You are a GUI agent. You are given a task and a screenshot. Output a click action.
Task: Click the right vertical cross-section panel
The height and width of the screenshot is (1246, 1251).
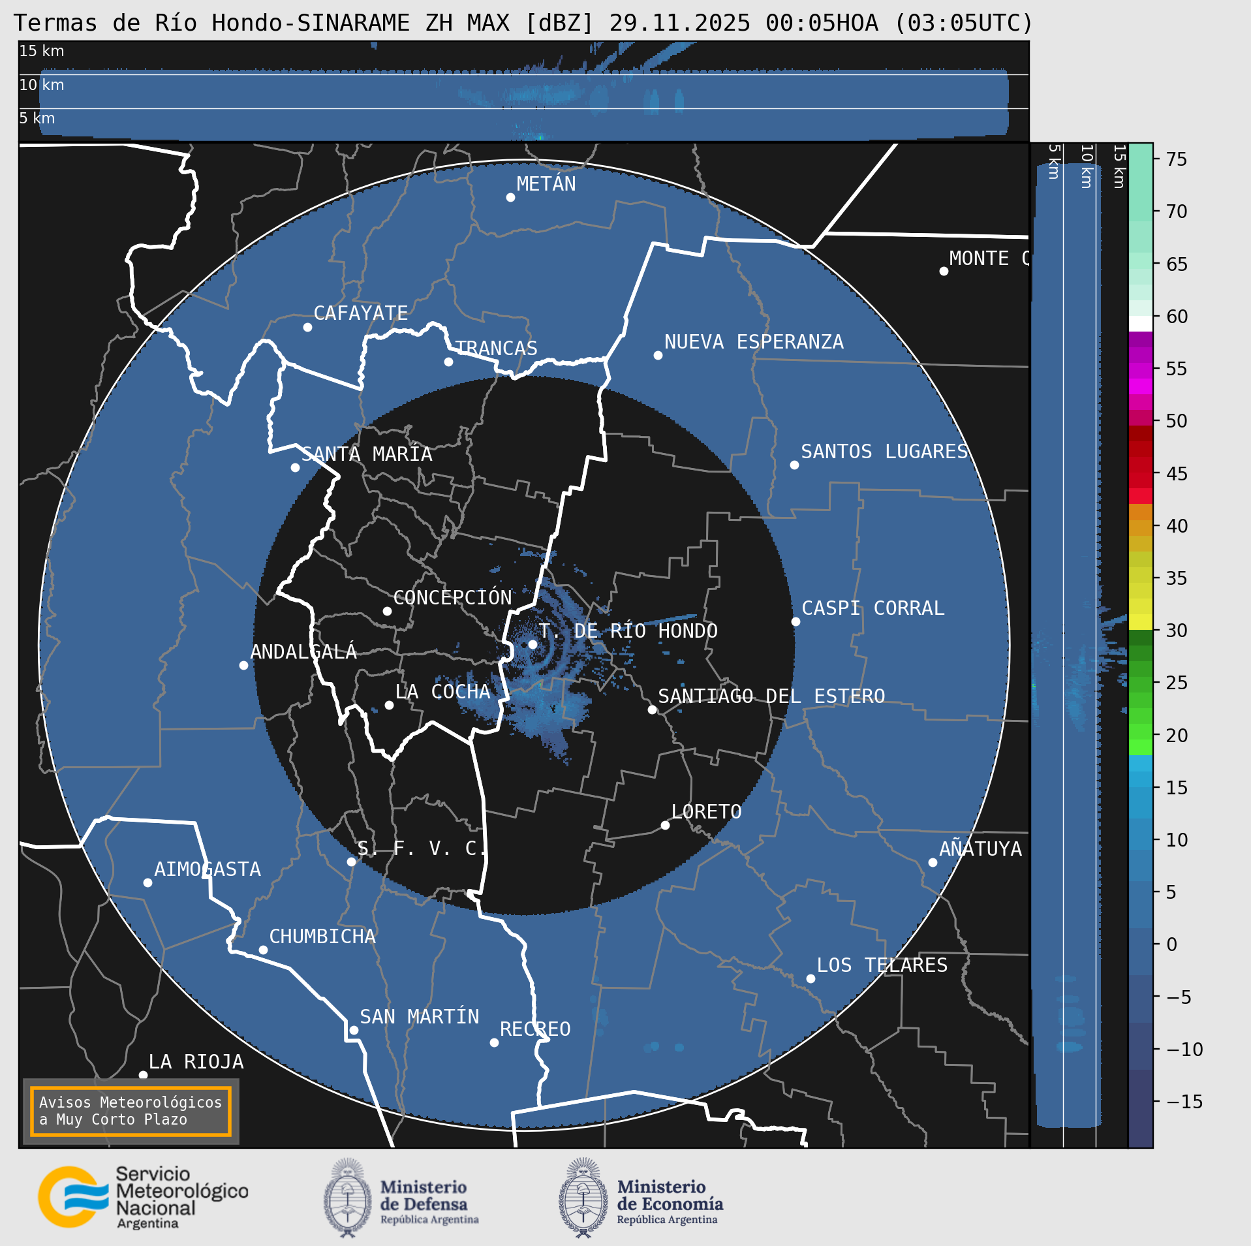(1079, 645)
